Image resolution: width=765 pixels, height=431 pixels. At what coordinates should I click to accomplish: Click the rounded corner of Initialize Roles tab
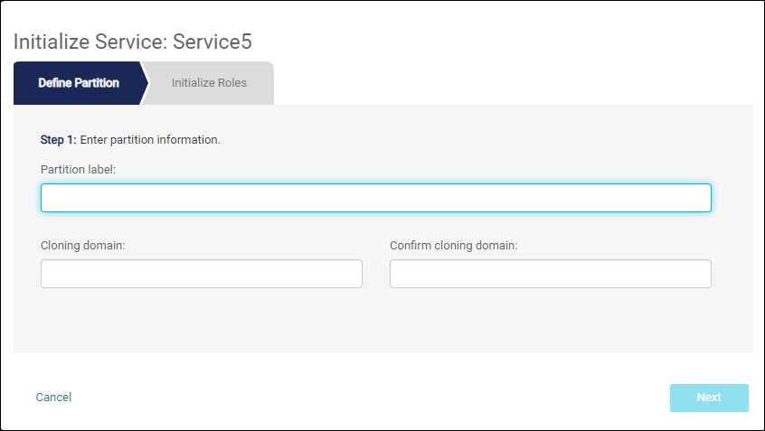269,66
